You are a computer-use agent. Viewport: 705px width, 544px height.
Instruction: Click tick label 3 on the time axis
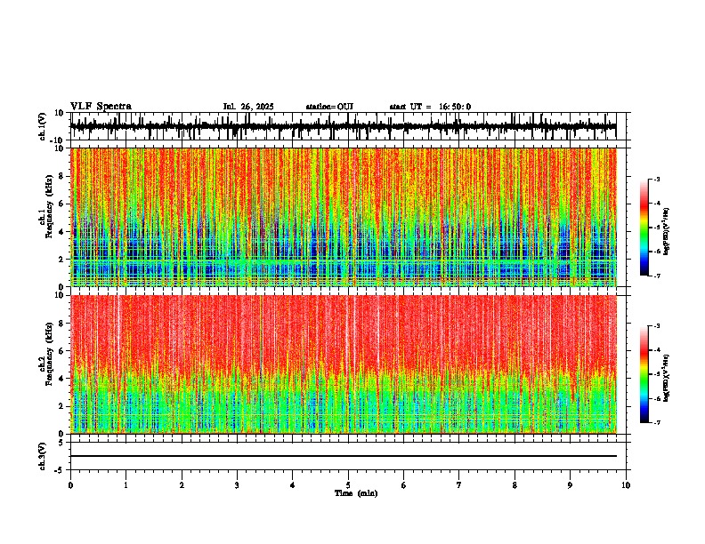237,485
